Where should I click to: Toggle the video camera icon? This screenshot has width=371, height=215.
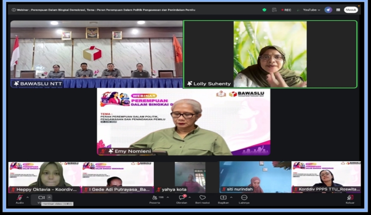pos(42,198)
